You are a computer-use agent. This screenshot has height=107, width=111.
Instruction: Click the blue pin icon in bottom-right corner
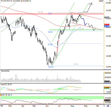tap(108, 106)
